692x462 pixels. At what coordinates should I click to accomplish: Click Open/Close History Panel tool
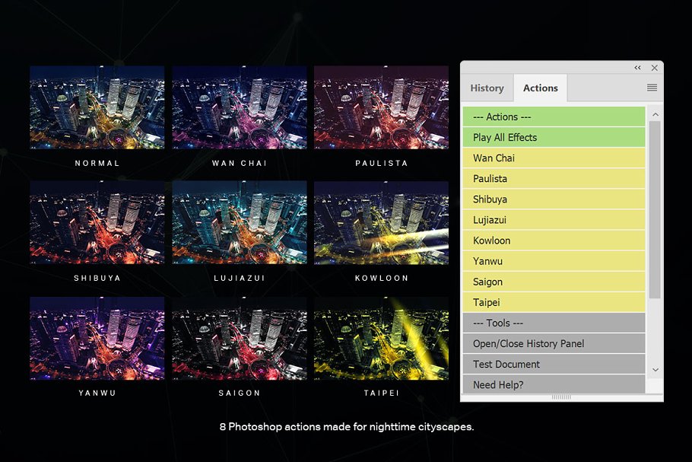[x=554, y=343]
